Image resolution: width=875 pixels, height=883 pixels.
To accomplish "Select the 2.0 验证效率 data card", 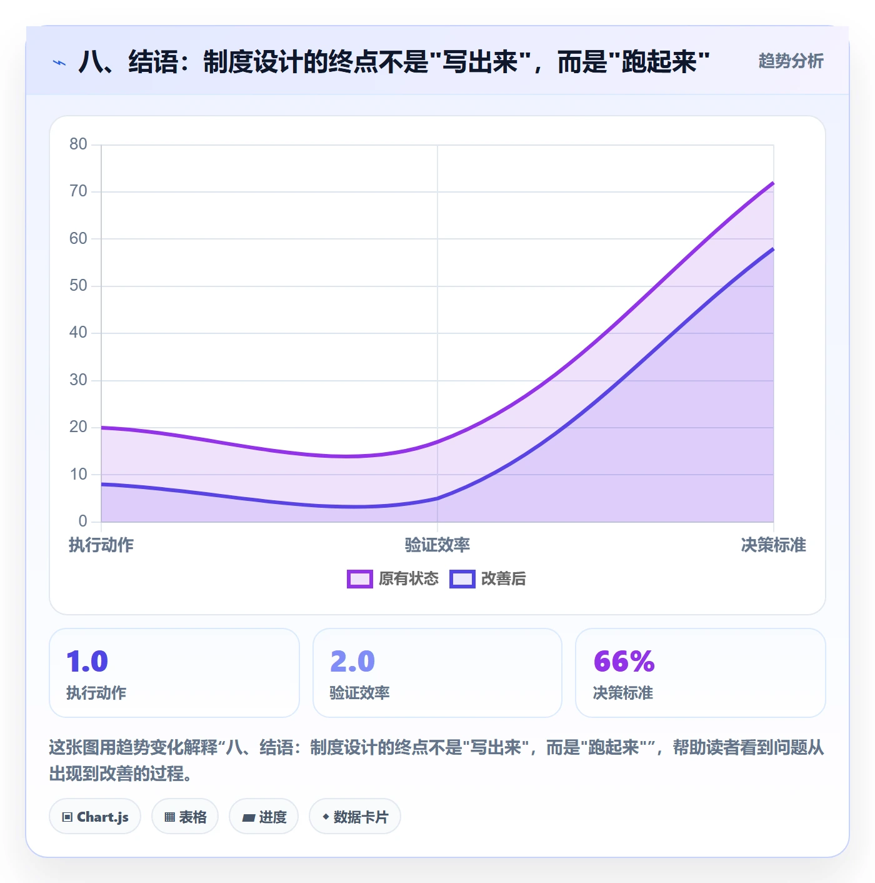I will 437,673.
